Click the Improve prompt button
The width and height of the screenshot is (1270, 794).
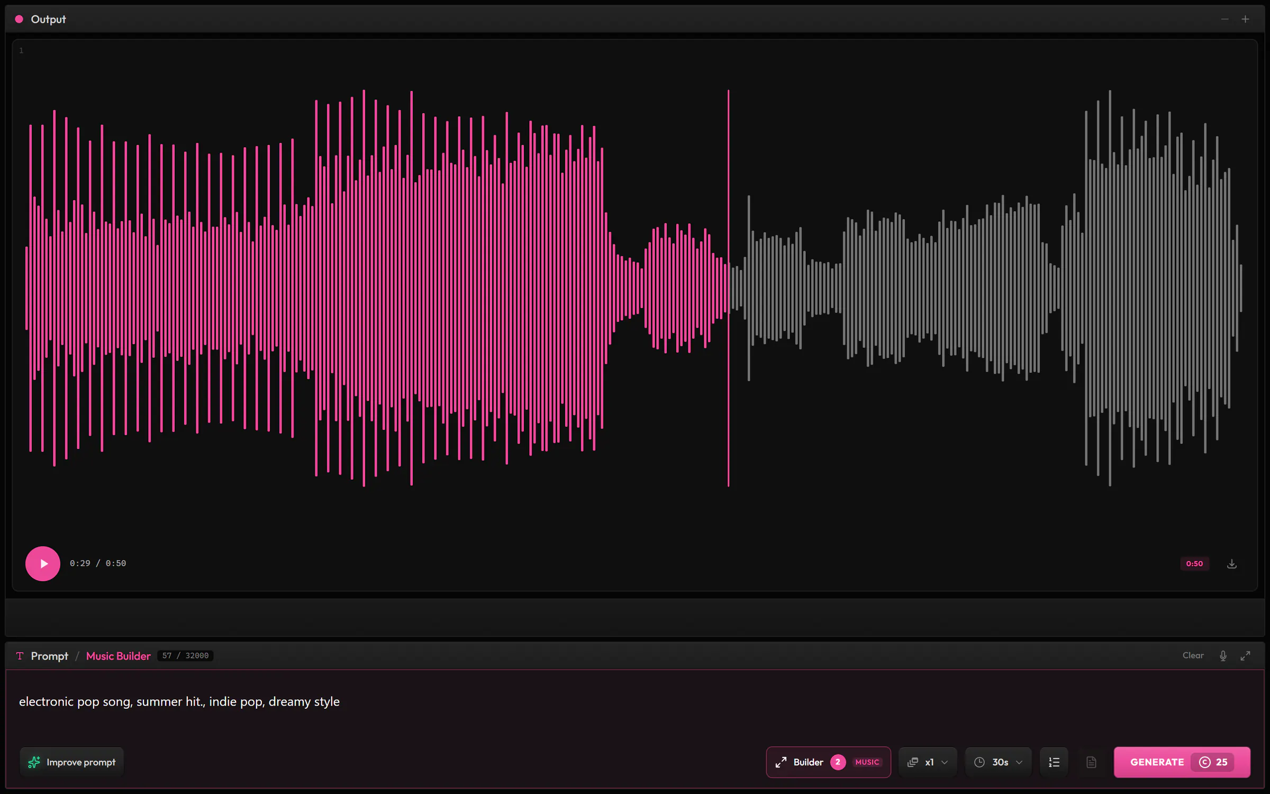click(72, 762)
